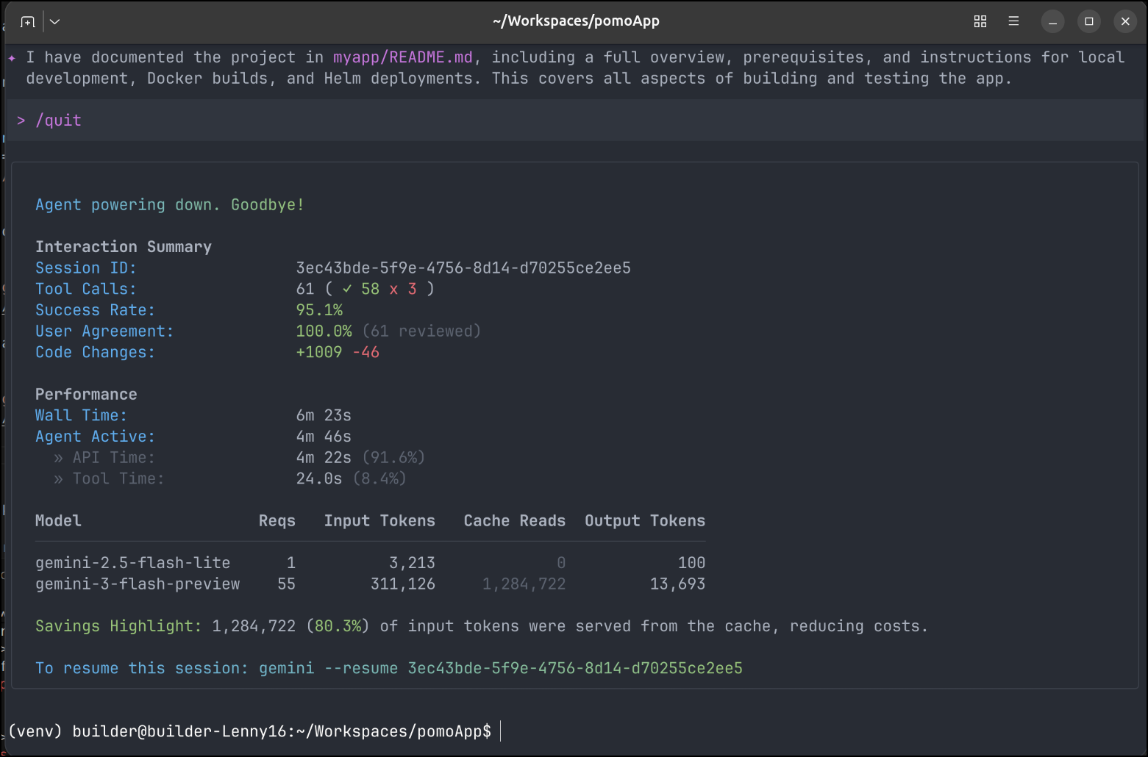The height and width of the screenshot is (757, 1148).
Task: Click the Session ID value in summary
Action: click(463, 268)
